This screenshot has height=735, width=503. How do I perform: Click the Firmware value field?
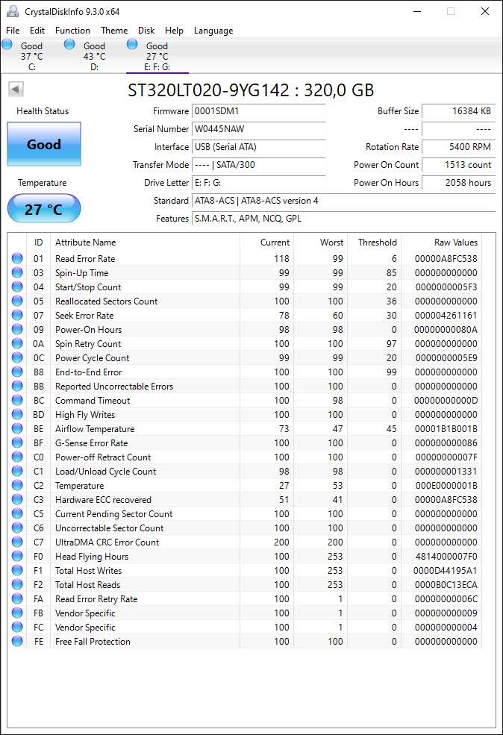coord(259,111)
